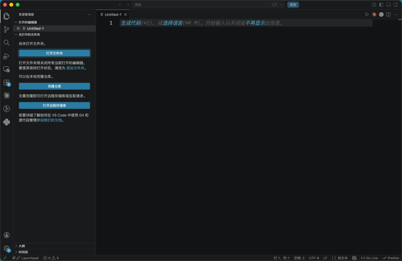Open Run and Debug view
The image size is (402, 261).
coord(6,56)
